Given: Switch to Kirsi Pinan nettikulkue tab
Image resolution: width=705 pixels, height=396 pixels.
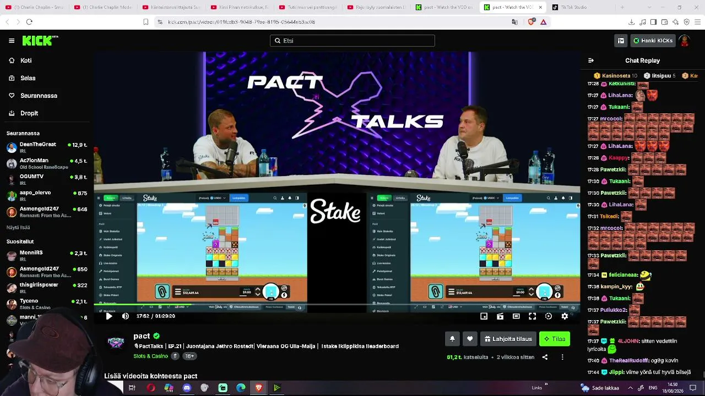Looking at the screenshot, I should point(238,7).
